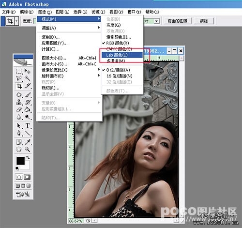This screenshot has height=228, width=242.
Task: Select the Paint Bucket tool
Action: (x=28, y=110)
